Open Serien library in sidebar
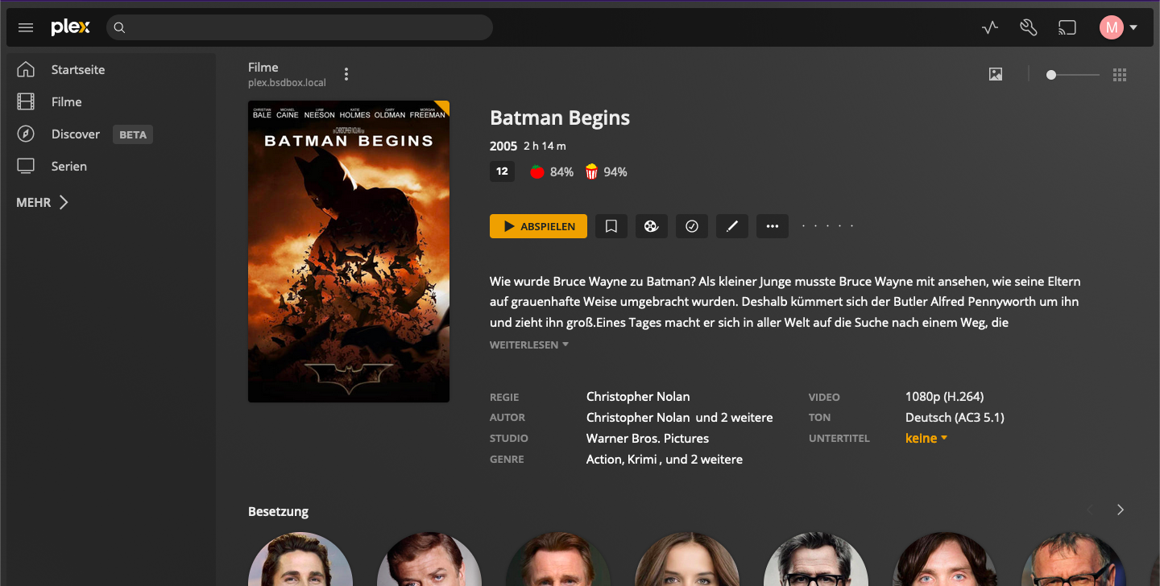The height and width of the screenshot is (586, 1160). (x=69, y=166)
